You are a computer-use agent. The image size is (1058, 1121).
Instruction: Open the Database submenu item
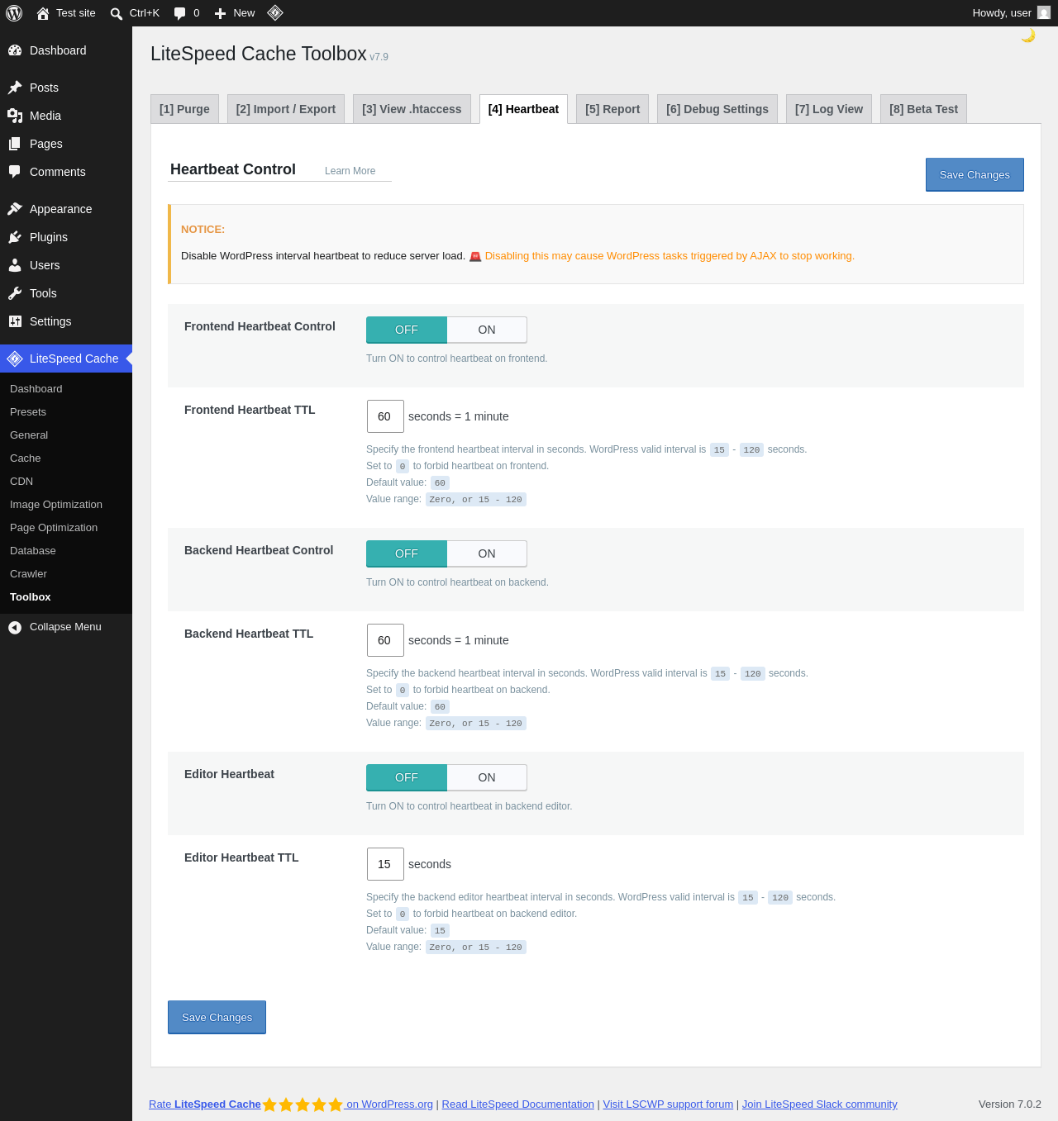[x=66, y=551]
